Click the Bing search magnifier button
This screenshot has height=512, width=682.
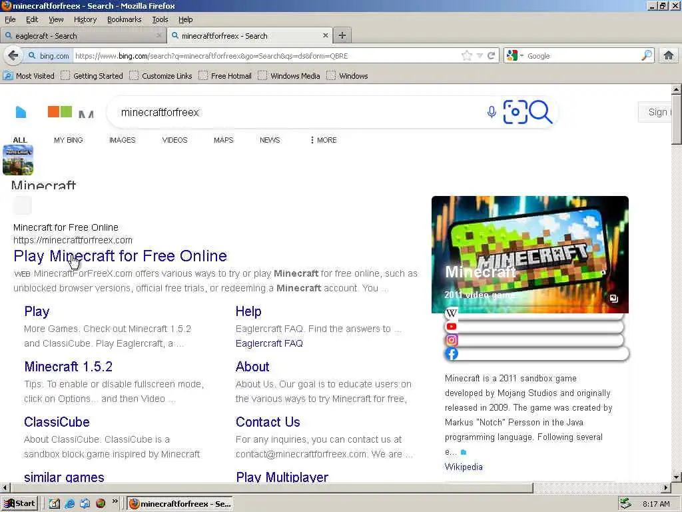coord(541,112)
